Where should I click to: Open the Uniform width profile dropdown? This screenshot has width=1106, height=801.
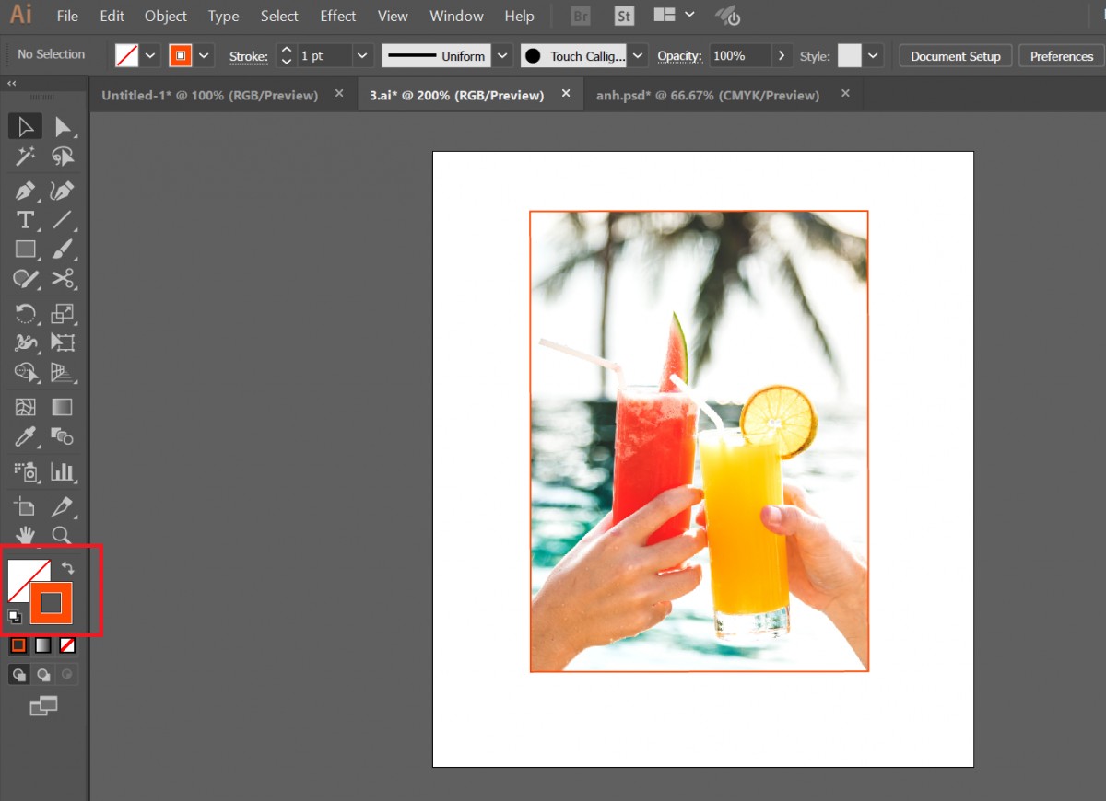tap(501, 56)
